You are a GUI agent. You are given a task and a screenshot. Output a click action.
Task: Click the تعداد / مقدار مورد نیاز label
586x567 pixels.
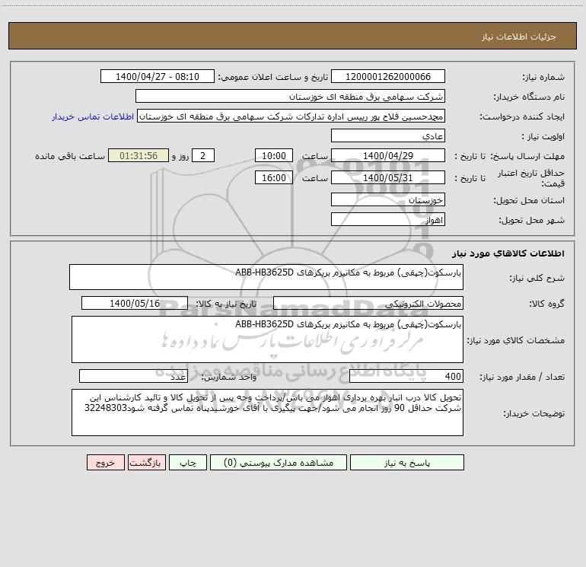[x=522, y=377]
